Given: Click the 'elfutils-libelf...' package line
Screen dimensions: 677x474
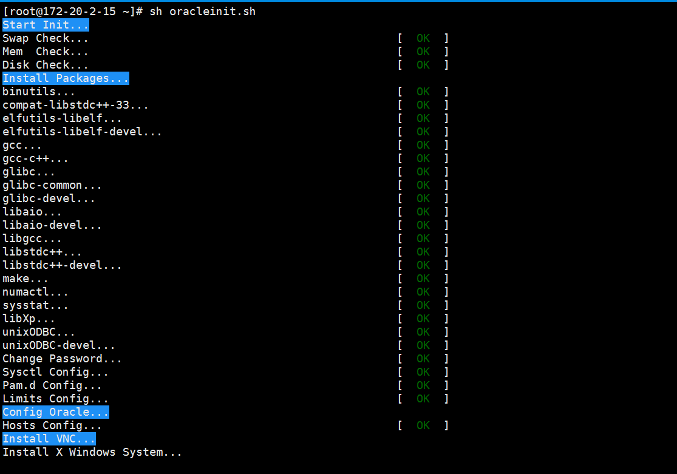Looking at the screenshot, I should click(62, 119).
